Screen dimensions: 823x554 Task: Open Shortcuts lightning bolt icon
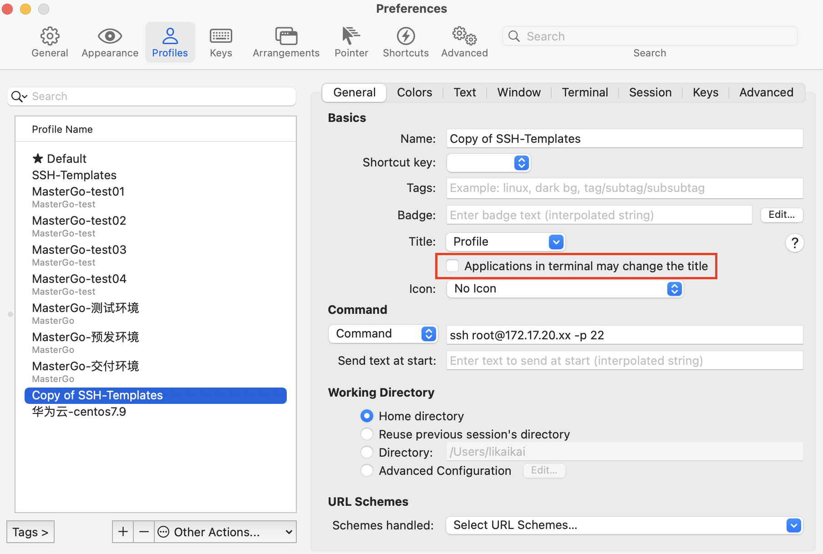point(406,36)
